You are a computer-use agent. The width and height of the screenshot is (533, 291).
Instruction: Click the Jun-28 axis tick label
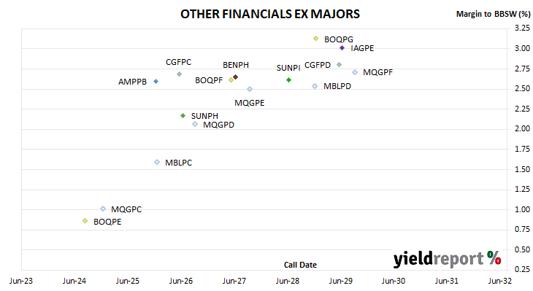point(287,281)
